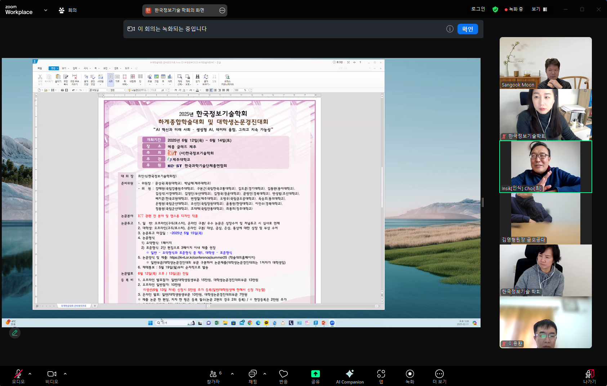Click the More options ellipsis icon
This screenshot has height=386, width=607.
tap(439, 374)
